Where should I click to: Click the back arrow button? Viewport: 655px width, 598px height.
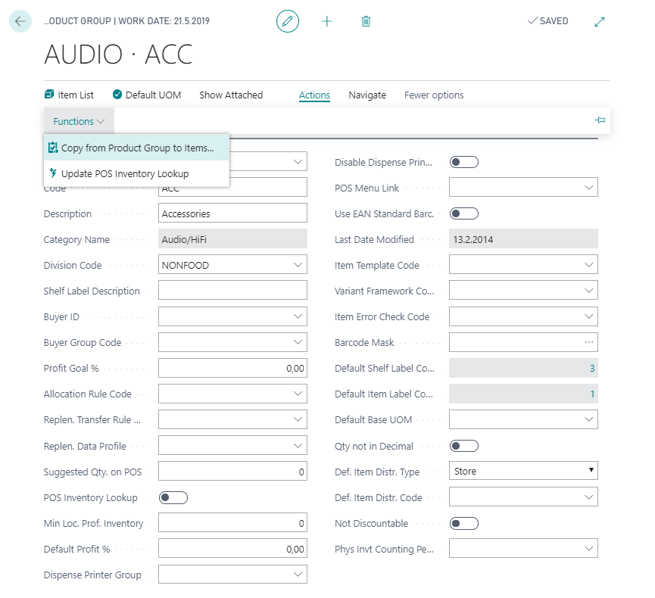[x=20, y=21]
